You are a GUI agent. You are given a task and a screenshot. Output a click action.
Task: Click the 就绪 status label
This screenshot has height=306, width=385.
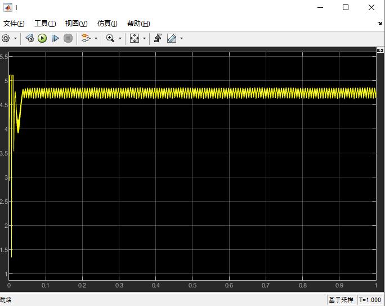(6, 300)
